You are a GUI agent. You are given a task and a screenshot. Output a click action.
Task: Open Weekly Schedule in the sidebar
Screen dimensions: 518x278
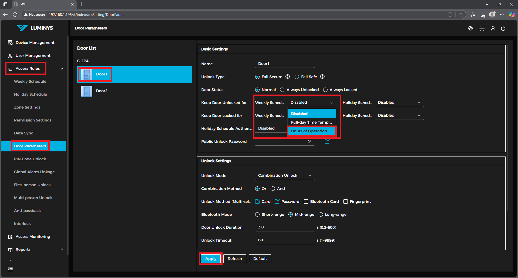[30, 81]
